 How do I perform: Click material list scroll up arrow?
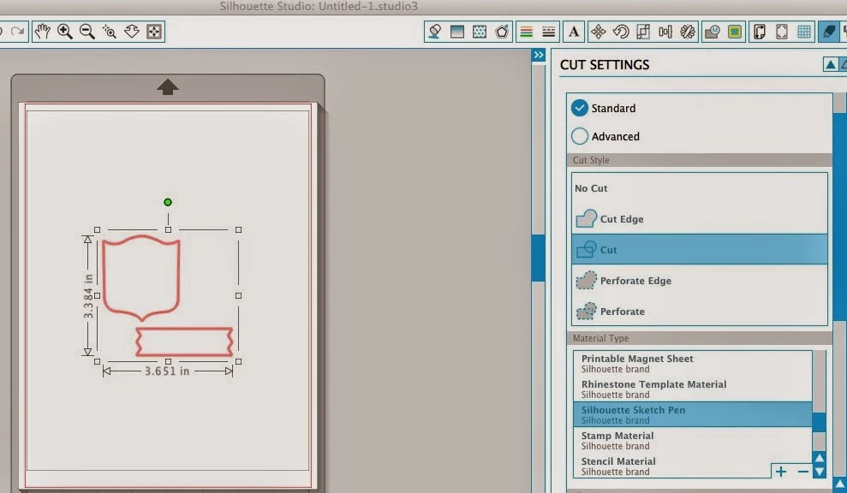pyautogui.click(x=820, y=459)
